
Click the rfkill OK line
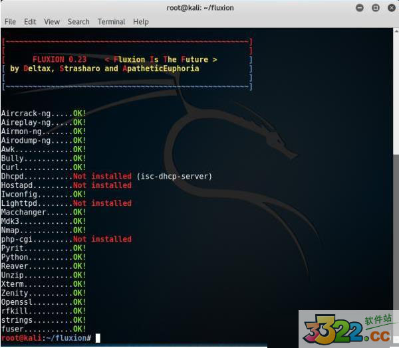point(43,311)
